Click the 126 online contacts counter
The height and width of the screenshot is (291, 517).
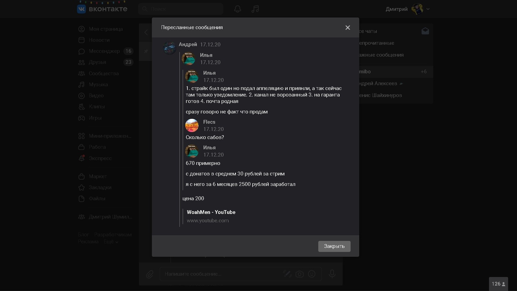point(498,284)
